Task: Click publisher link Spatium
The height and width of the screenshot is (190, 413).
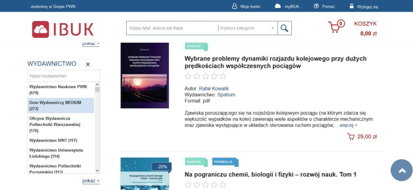Action: click(226, 95)
